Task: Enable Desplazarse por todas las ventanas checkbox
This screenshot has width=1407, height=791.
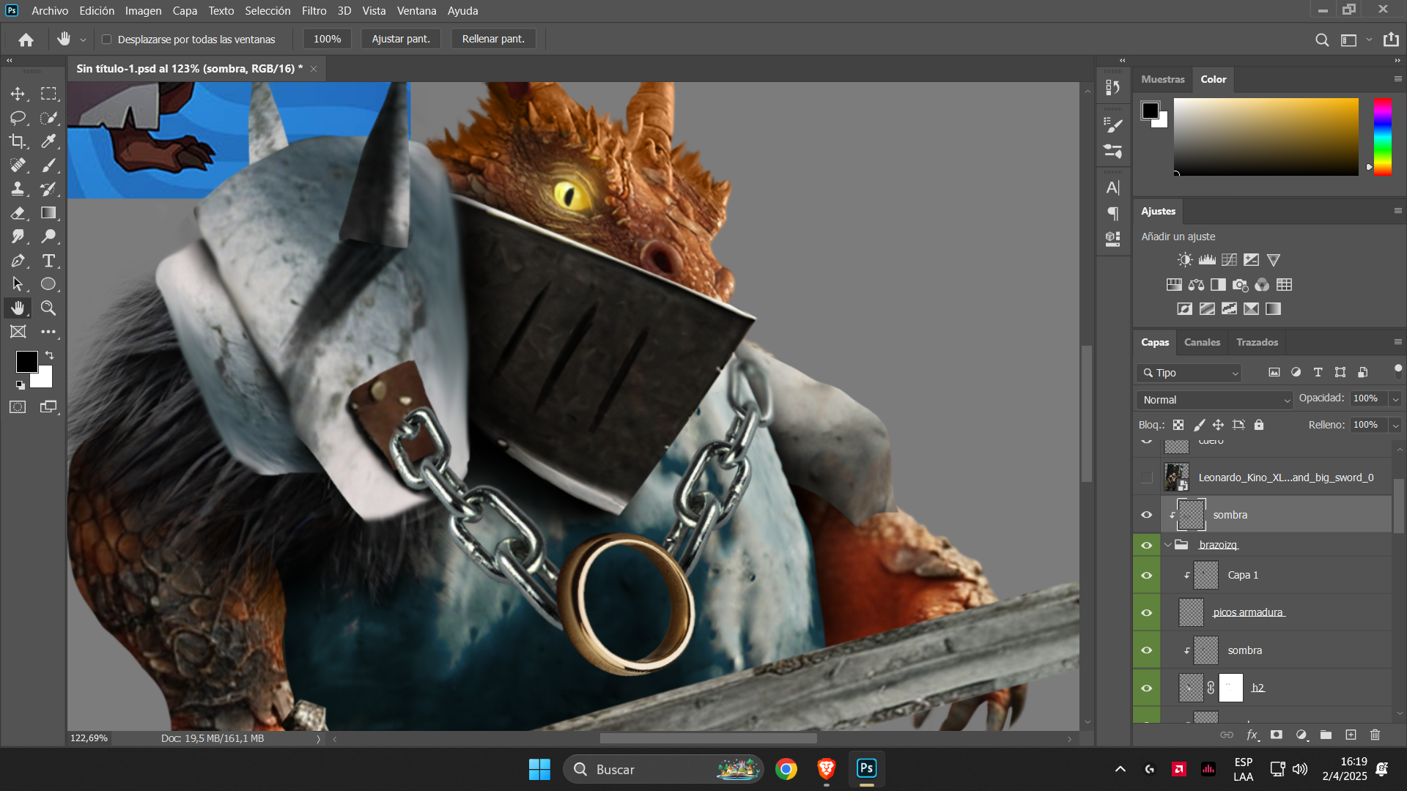Action: point(106,40)
